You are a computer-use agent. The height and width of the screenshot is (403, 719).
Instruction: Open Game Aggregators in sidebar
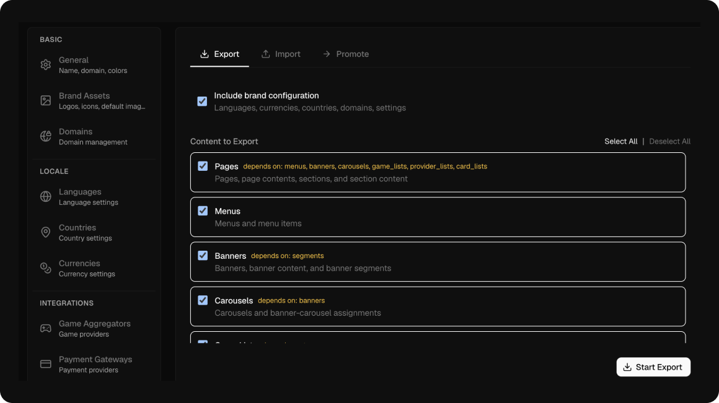[94, 328]
